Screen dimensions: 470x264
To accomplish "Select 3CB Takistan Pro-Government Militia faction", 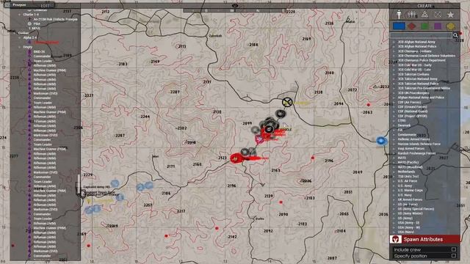I will 424,88.
